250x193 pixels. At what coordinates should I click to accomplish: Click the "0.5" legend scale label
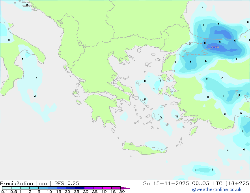coord(14,191)
